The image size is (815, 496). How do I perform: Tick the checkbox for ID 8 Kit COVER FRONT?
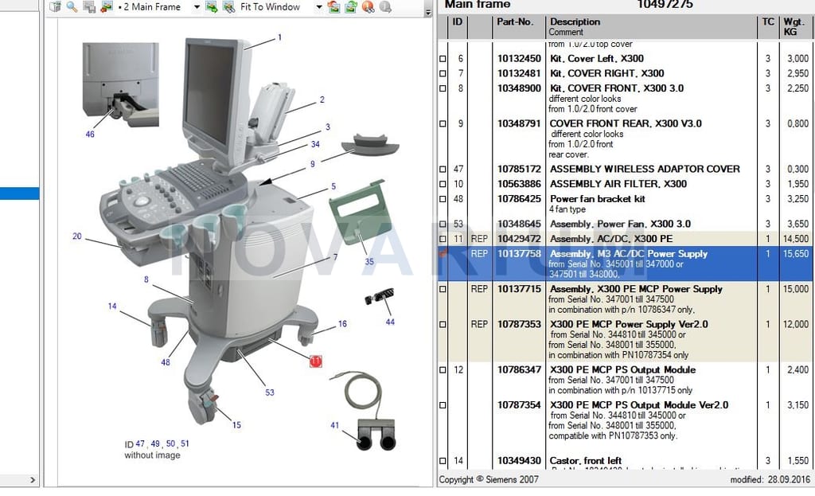(x=443, y=88)
